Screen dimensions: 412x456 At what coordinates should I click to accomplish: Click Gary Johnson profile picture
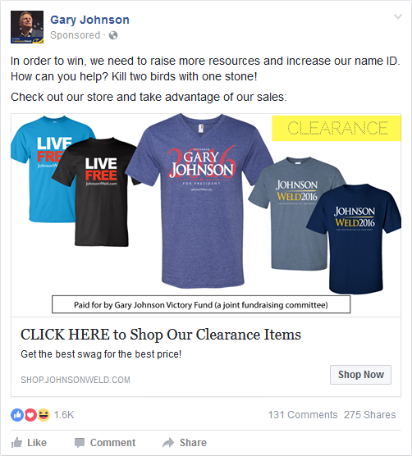(27, 27)
